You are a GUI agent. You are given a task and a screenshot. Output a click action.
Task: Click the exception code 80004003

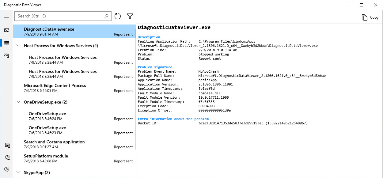[x=207, y=106]
